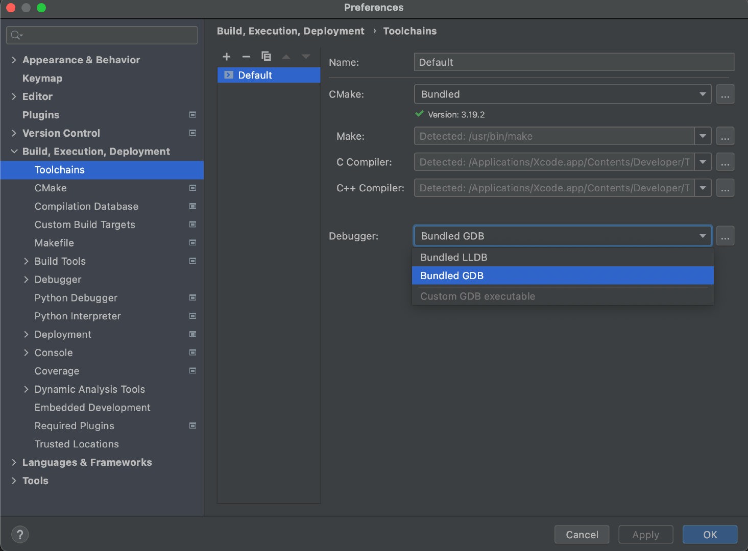Click the magnifier icon in the settings search

point(16,35)
